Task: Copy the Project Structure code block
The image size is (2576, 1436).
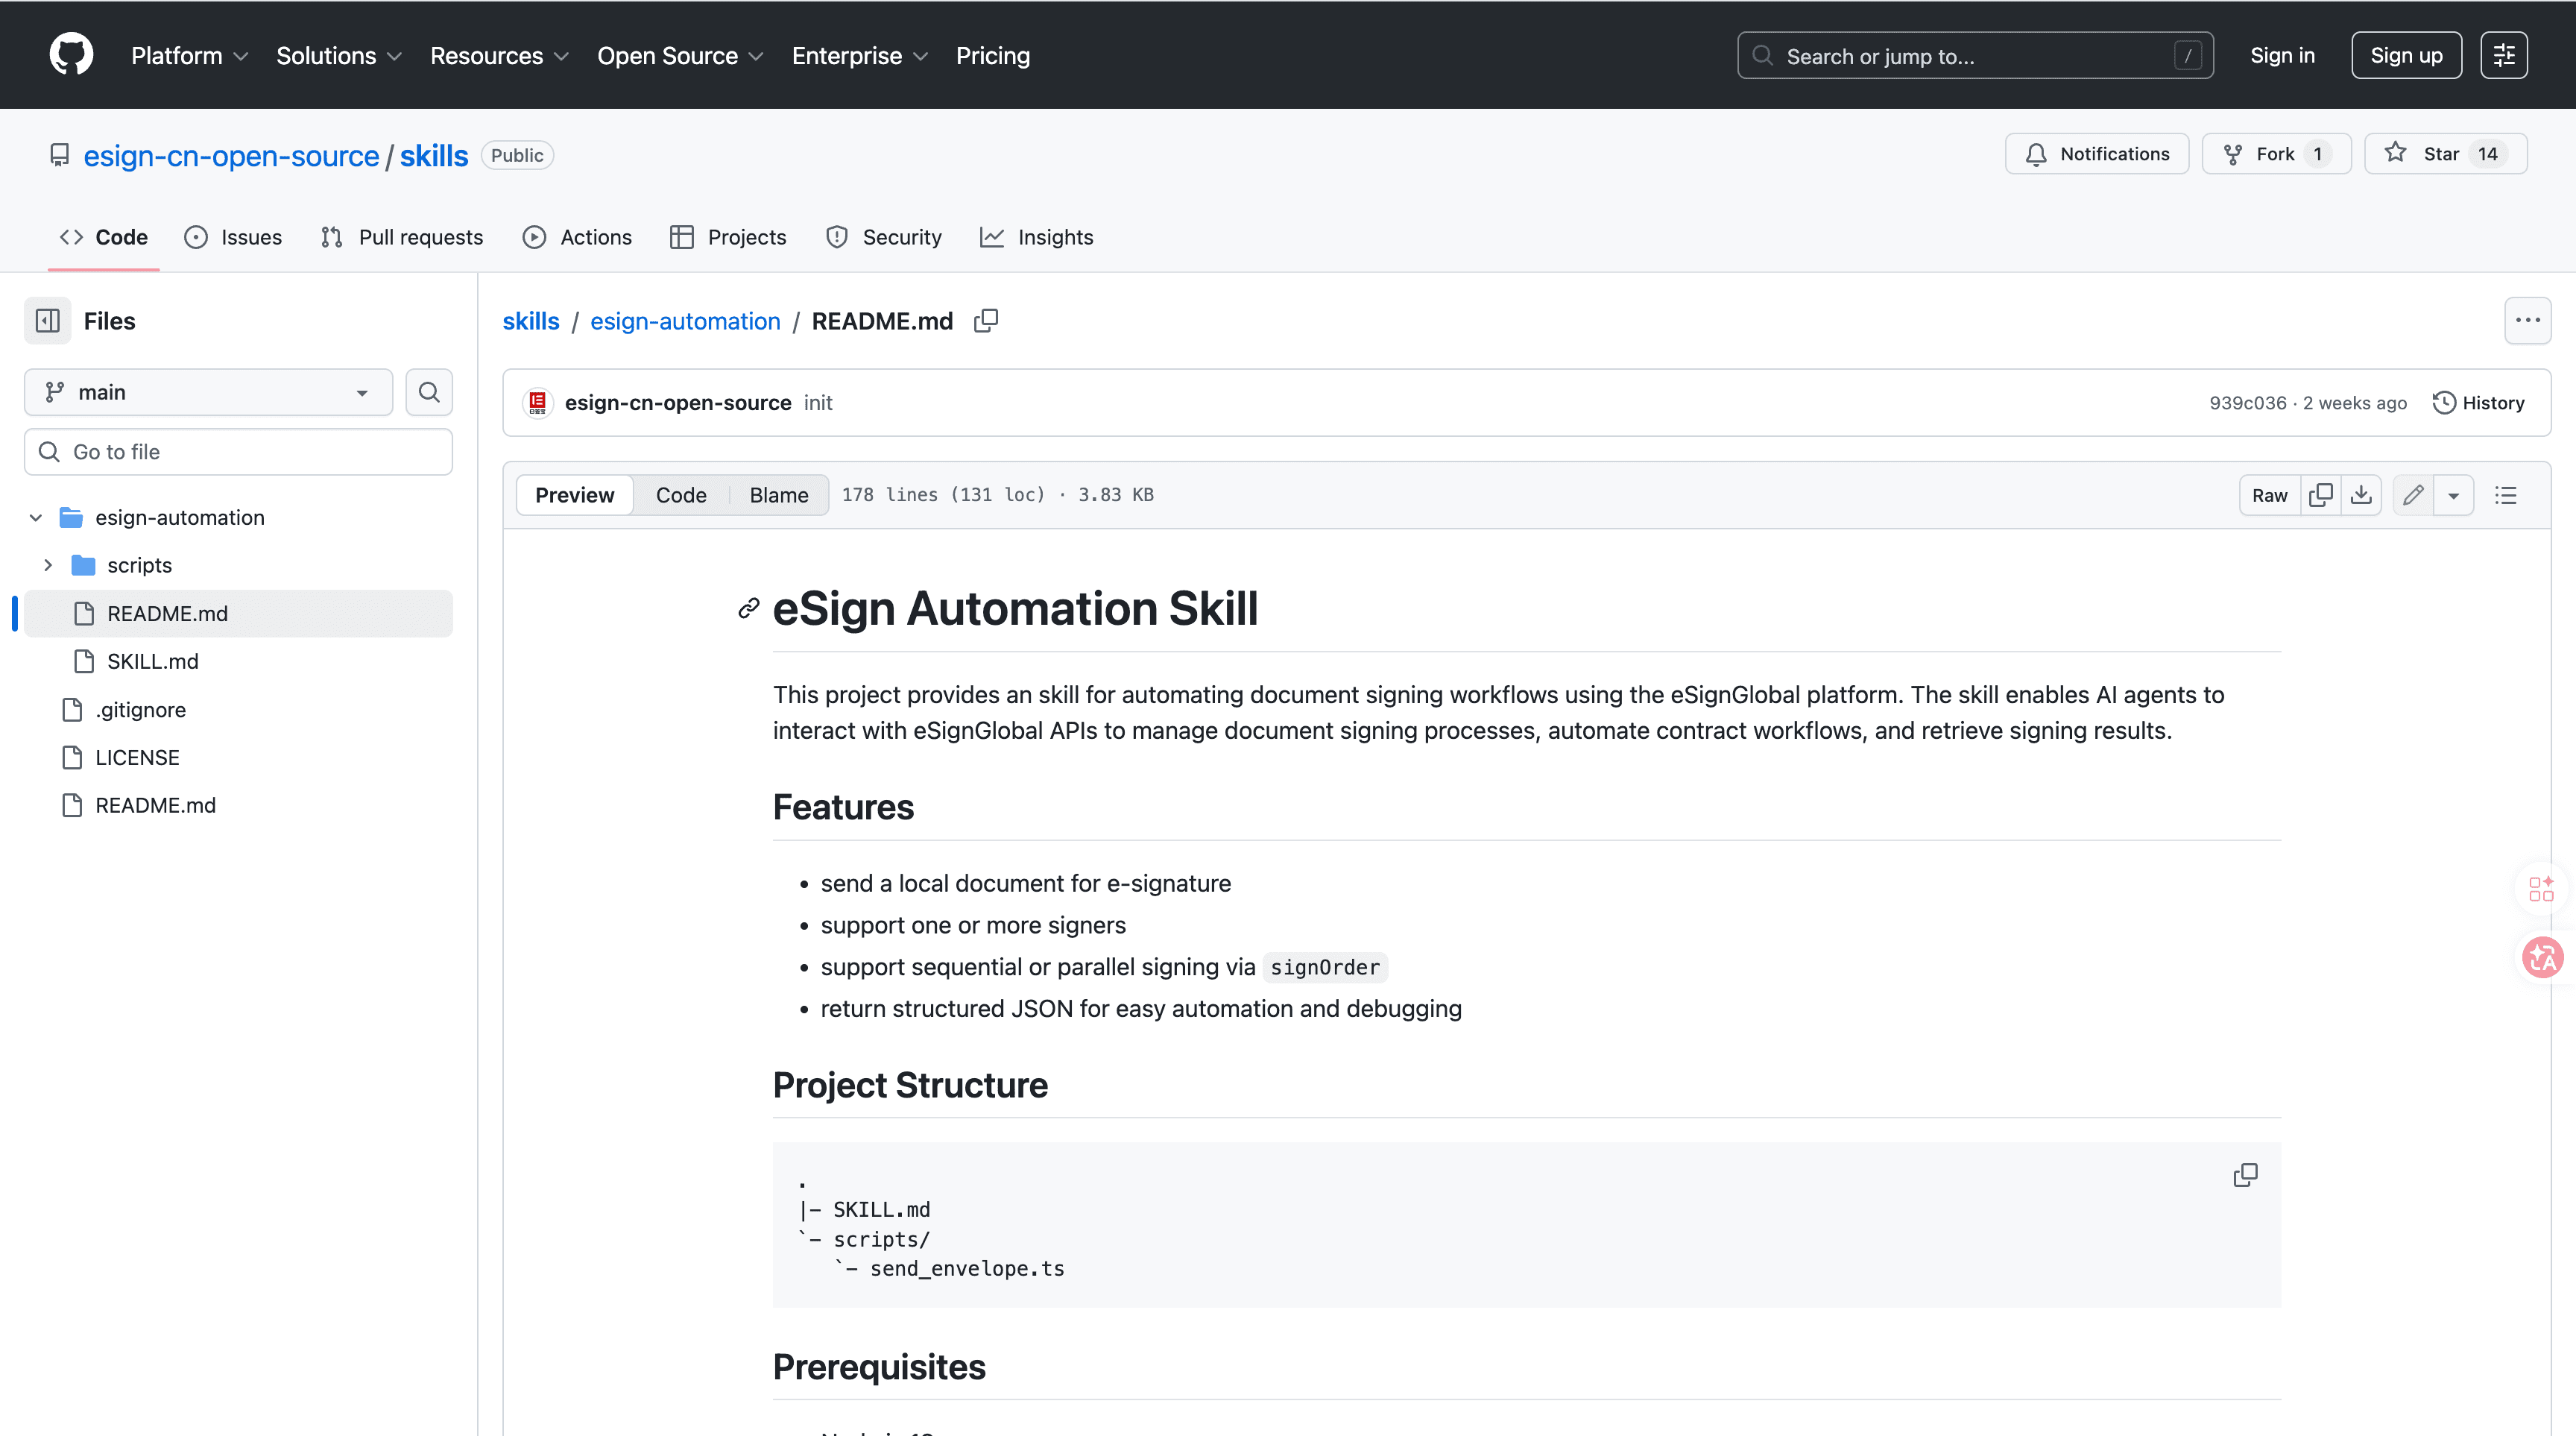Action: tap(2246, 1174)
